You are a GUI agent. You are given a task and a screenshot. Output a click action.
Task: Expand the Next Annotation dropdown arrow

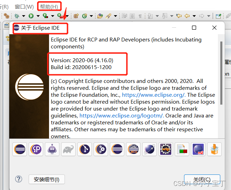pyautogui.click(x=157, y=16)
